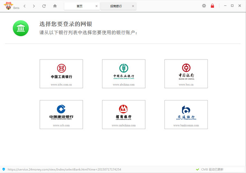Image resolution: width=246 pixels, height=173 pixels.
Task: Switch to the 首页 tab
Action: coord(80,7)
